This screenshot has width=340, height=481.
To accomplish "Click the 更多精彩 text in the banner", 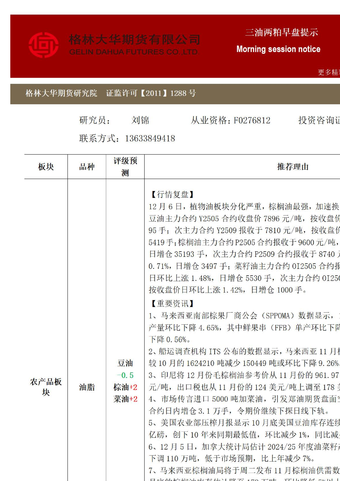I will click(x=329, y=72).
